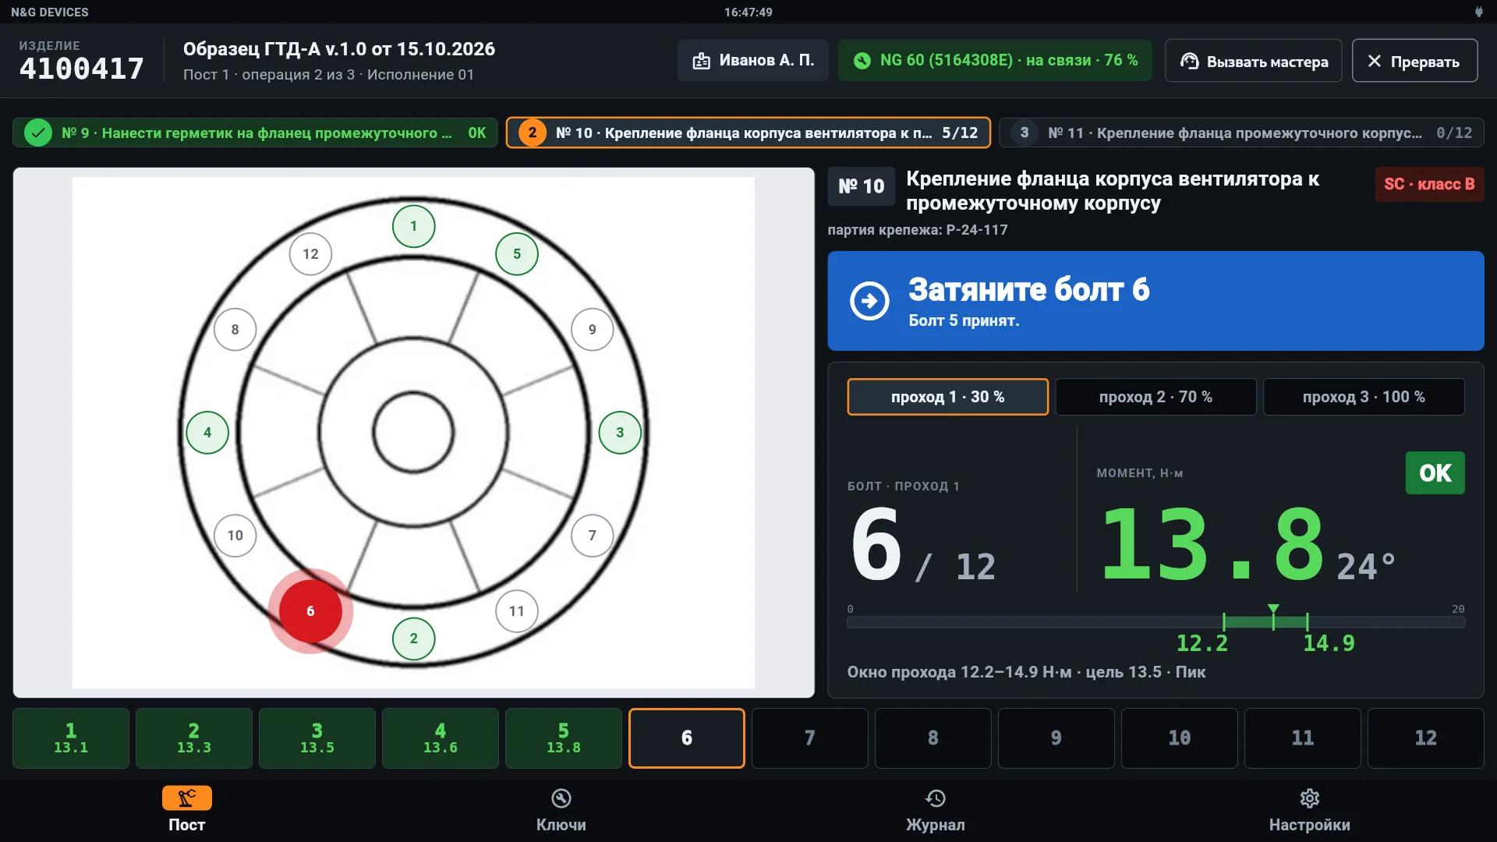The image size is (1497, 842).
Task: Open the Журнал history icon
Action: click(935, 798)
